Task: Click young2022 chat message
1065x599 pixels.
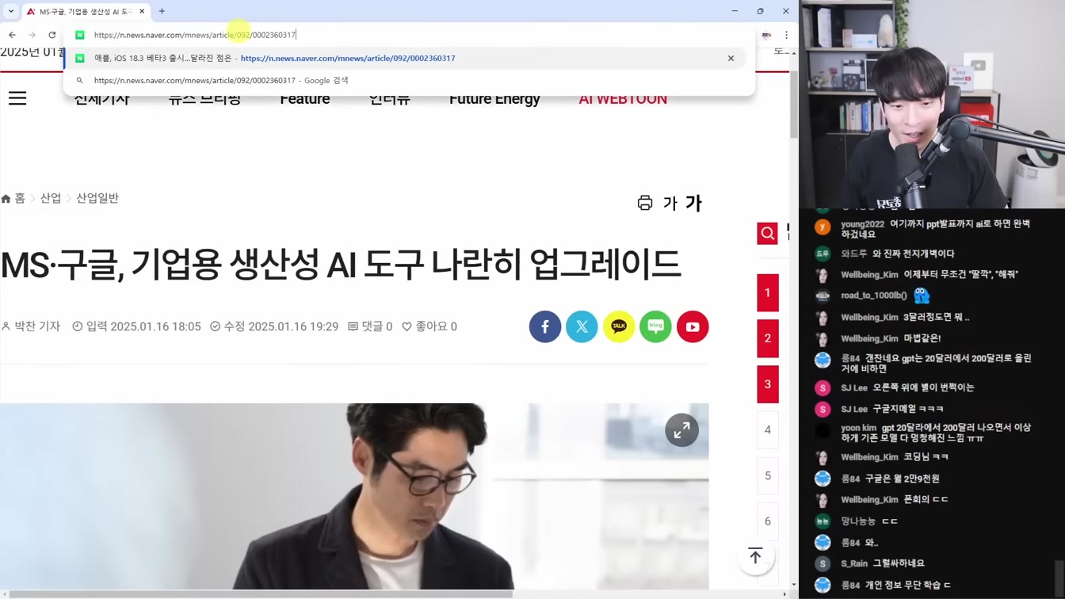Action: (935, 229)
